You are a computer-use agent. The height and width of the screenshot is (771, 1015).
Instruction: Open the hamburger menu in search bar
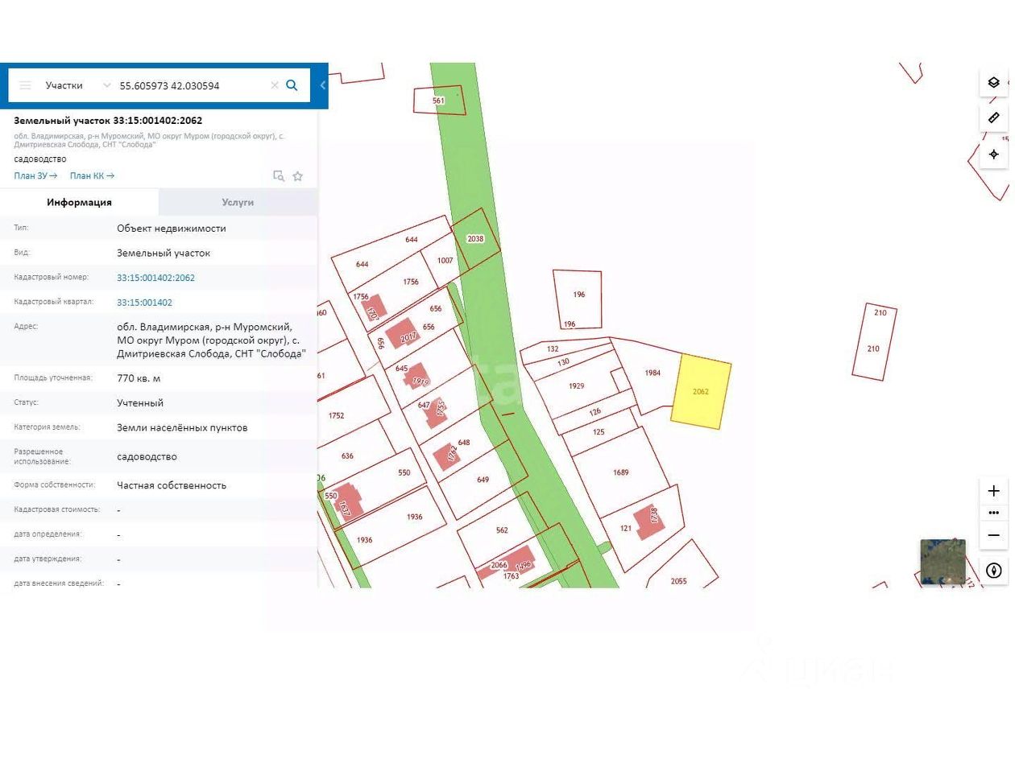click(x=25, y=85)
